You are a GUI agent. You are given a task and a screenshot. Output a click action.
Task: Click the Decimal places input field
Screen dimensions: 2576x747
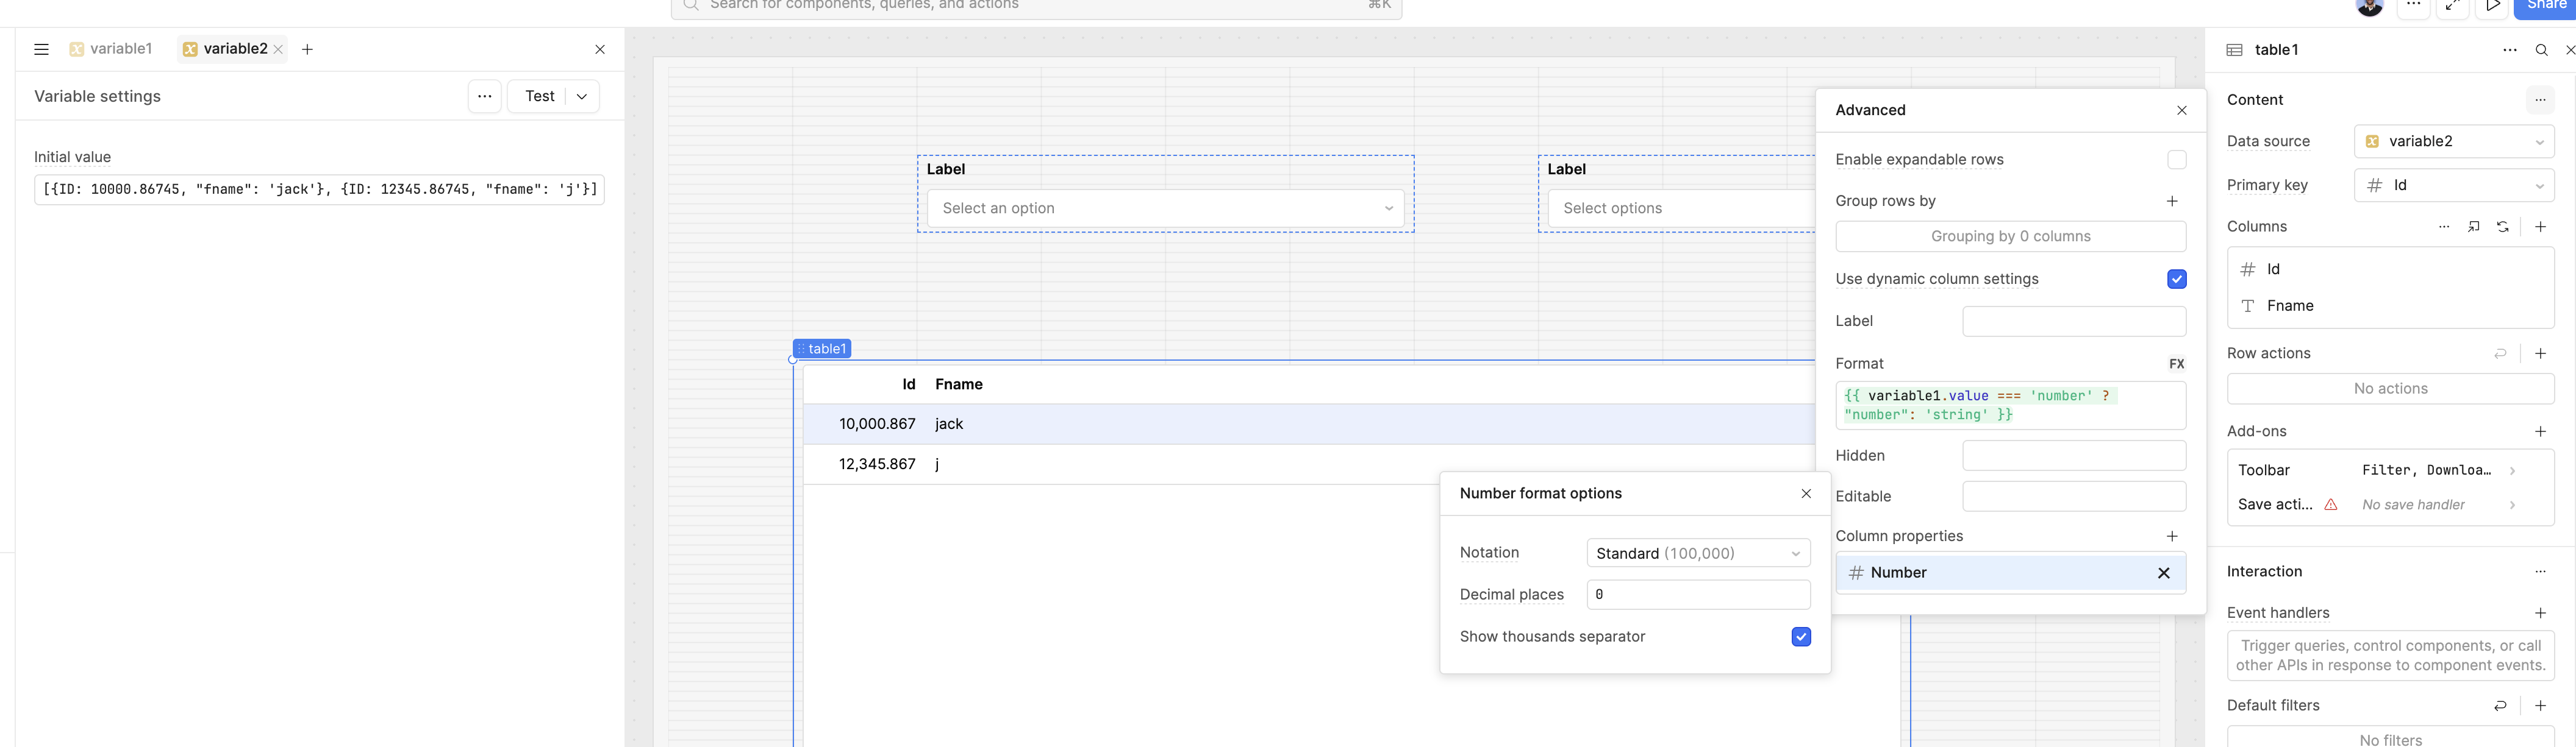pyautogui.click(x=1697, y=595)
